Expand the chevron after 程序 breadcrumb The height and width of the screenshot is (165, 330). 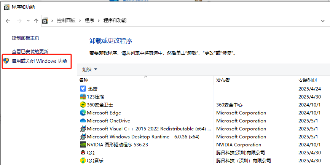tap(99, 21)
